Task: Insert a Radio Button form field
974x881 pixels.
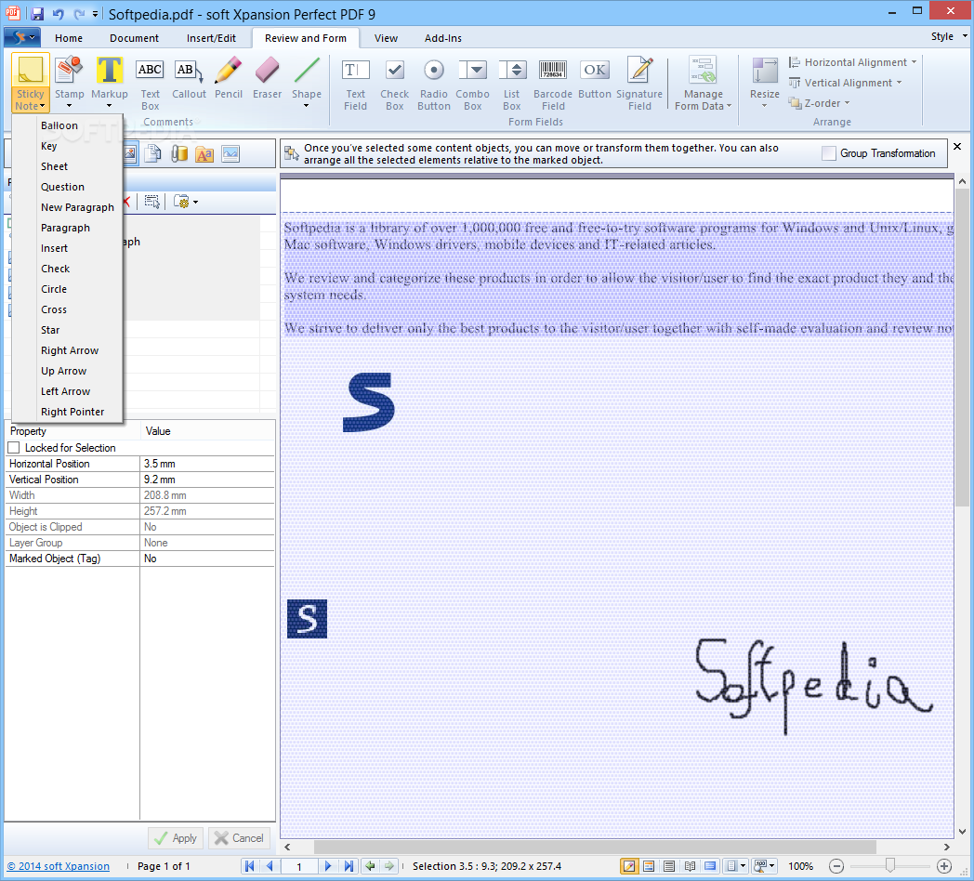Action: pyautogui.click(x=434, y=83)
